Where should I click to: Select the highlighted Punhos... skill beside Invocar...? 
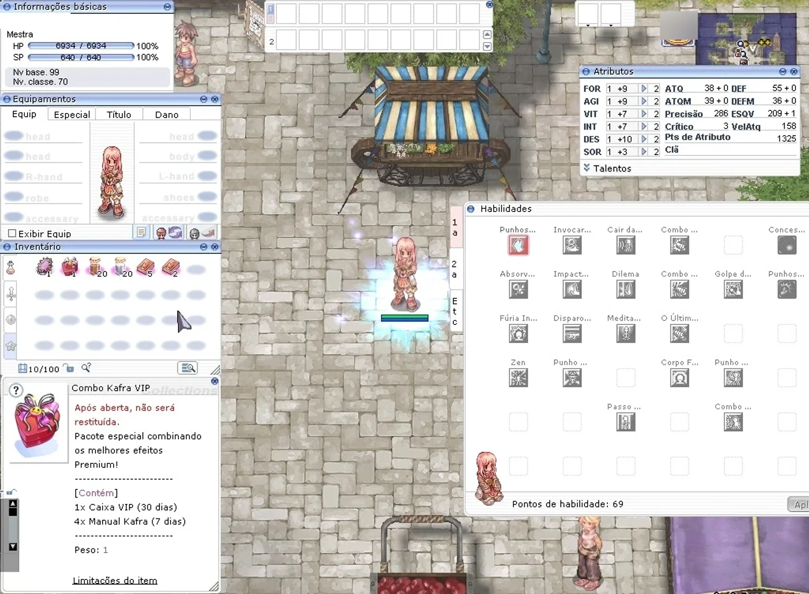point(519,245)
